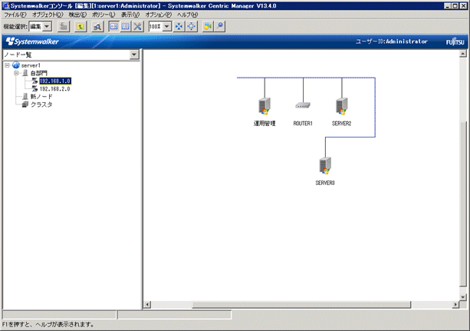Open the ヘルプ(H) menu
The width and height of the screenshot is (470, 331).
187,15
